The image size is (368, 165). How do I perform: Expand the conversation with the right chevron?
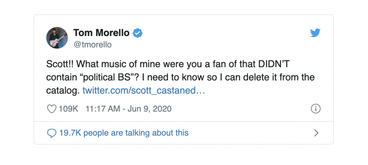[x=316, y=133]
